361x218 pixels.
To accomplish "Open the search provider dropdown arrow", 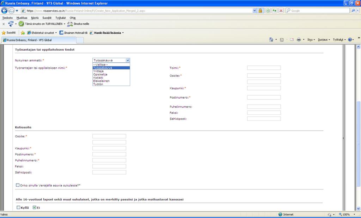I will [357, 11].
